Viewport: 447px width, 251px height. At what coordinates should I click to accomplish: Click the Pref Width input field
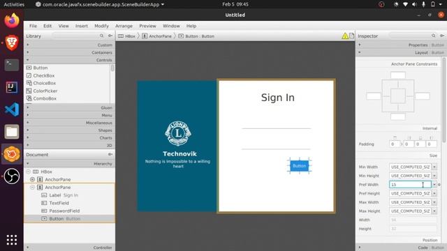410,185
